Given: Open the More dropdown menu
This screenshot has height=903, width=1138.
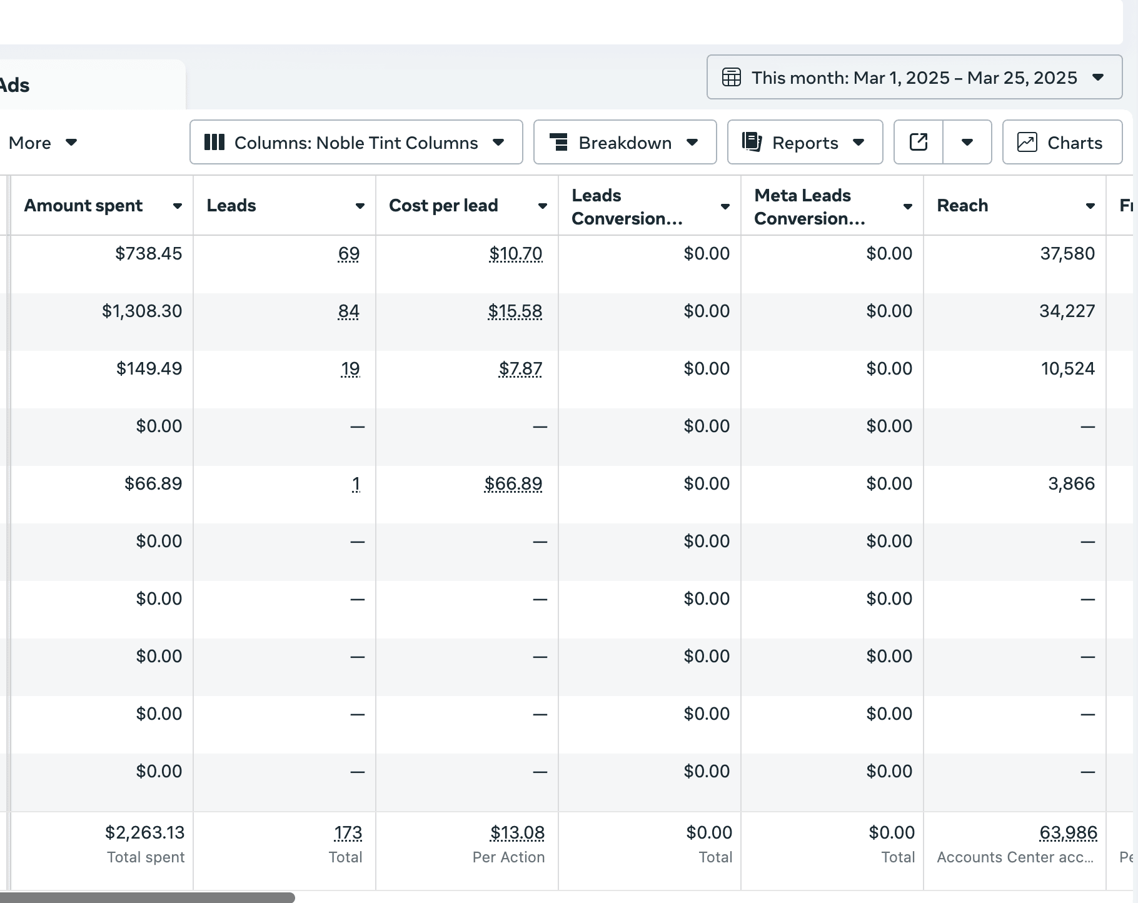Looking at the screenshot, I should (x=42, y=143).
